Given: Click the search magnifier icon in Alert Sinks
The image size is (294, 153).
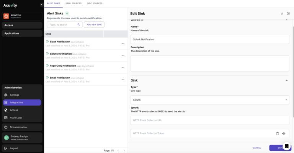Looking at the screenshot, I should pyautogui.click(x=78, y=24).
